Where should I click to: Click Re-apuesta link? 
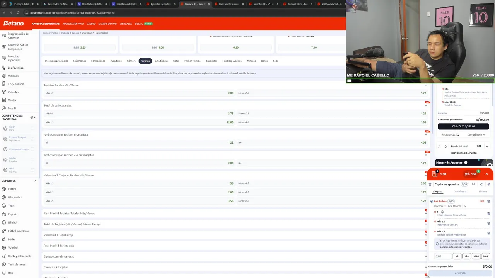[450, 135]
